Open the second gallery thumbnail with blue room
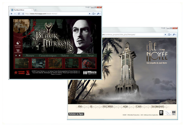This screenshot has width=184, height=135. click(38, 63)
